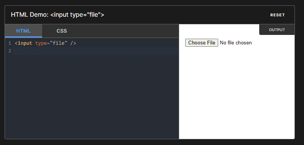Click the word input in code
The width and height of the screenshot is (304, 145).
click(25, 43)
